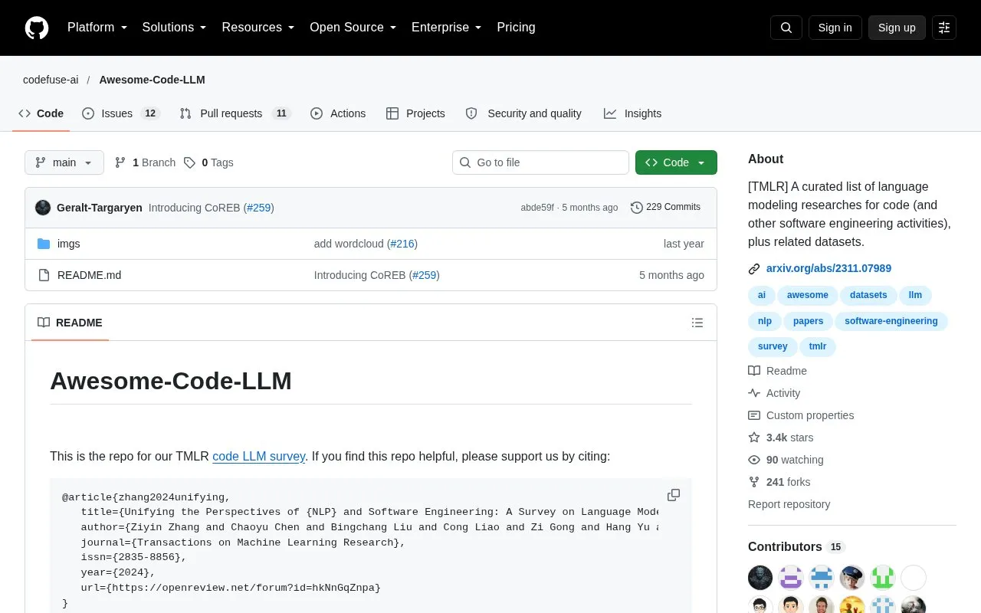The width and height of the screenshot is (981, 613).
Task: Expand the Enterprise menu
Action: pos(447,28)
